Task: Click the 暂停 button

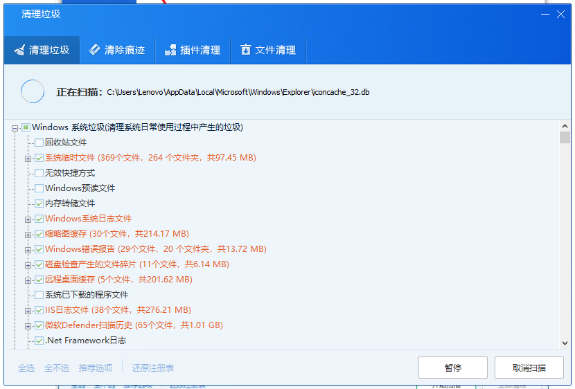Action: click(453, 368)
